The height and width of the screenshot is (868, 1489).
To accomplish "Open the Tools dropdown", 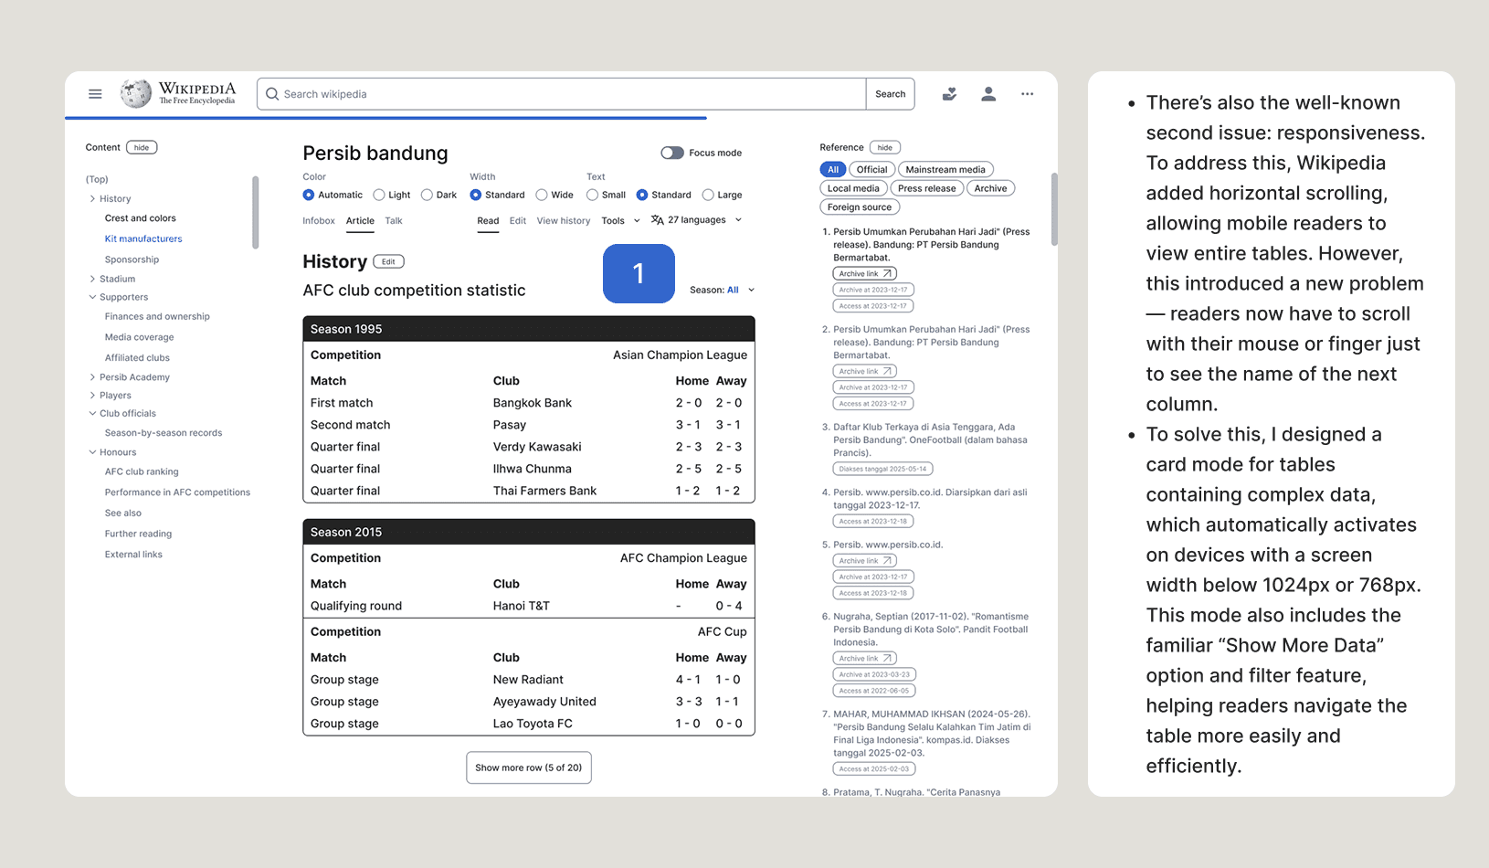I will click(x=620, y=220).
